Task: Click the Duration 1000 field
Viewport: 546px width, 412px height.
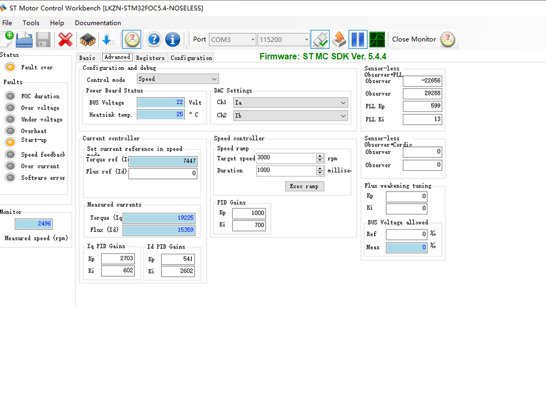Action: 286,171
